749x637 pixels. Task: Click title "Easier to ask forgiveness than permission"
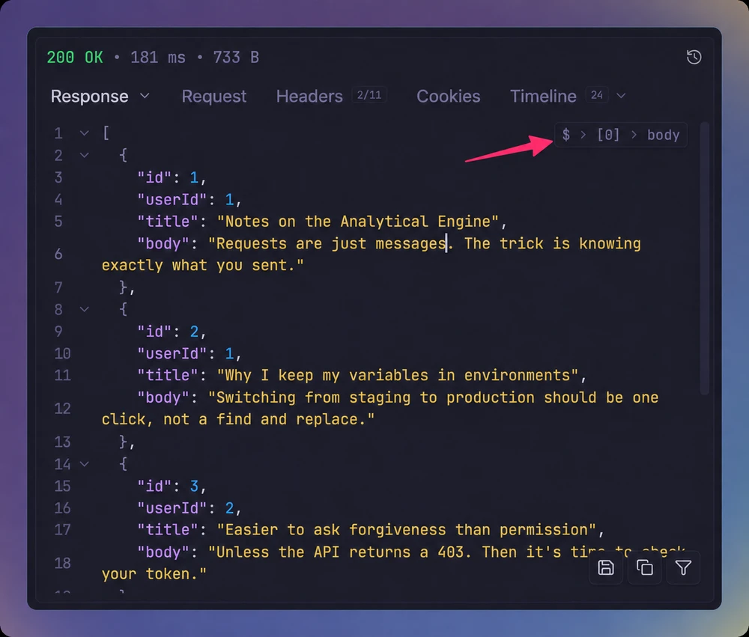(x=407, y=529)
